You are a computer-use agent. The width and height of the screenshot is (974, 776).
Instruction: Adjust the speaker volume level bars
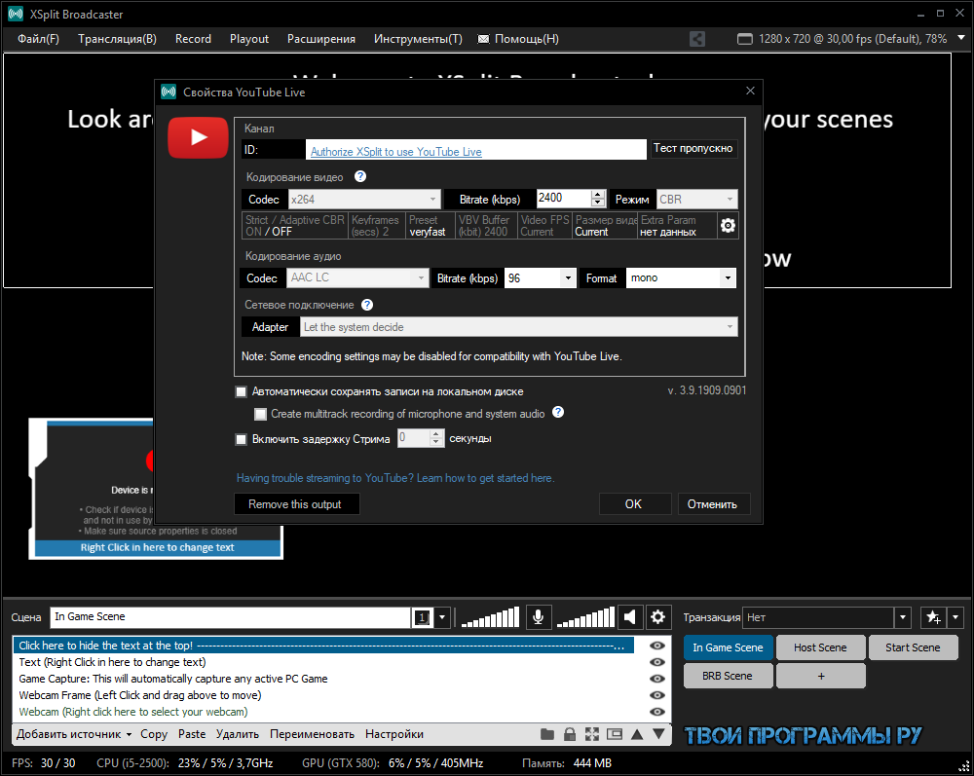(585, 617)
